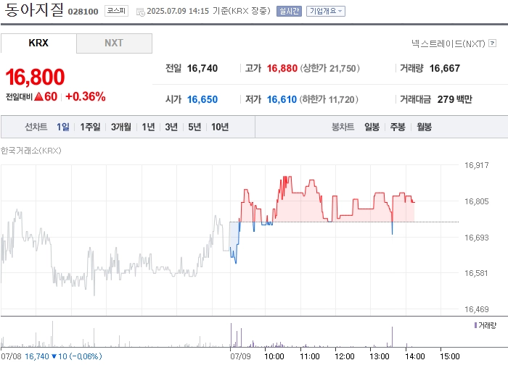Open the 기업개요 dropdown
Image resolution: width=508 pixels, height=373 pixels.
click(326, 12)
